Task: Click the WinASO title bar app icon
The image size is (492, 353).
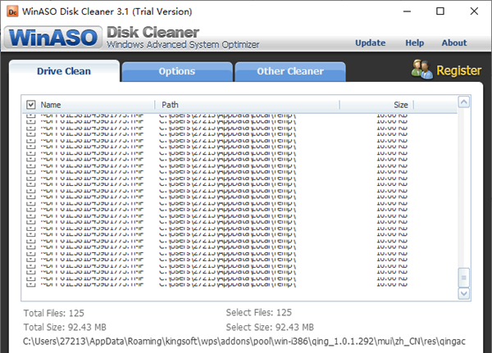Action: tap(12, 11)
